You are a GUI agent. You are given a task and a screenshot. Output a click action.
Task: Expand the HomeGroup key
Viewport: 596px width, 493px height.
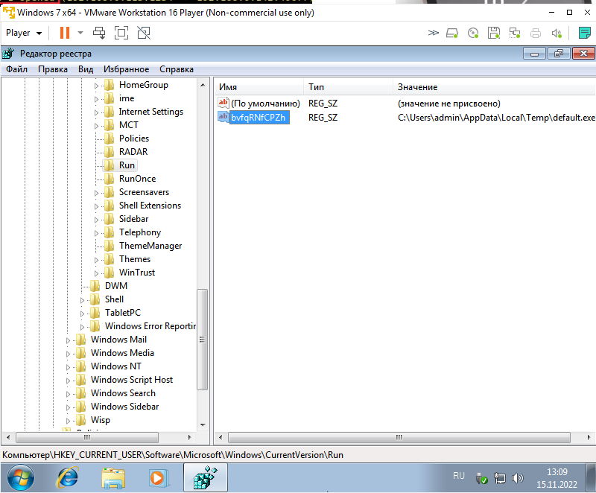(x=96, y=86)
